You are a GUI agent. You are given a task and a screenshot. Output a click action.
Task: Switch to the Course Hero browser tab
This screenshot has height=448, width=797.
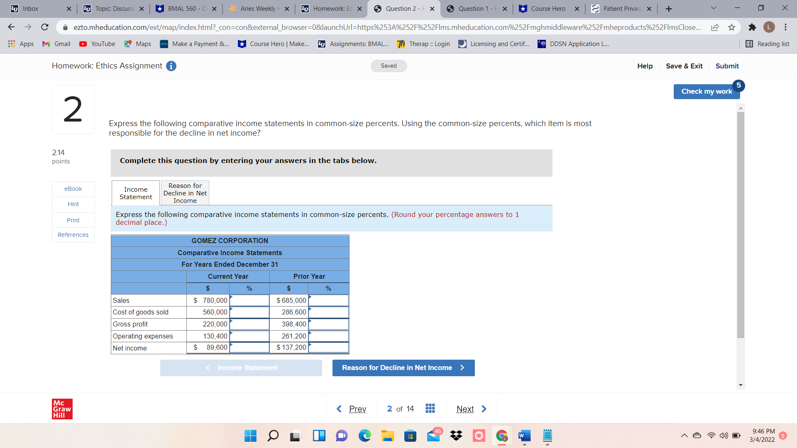coord(548,9)
